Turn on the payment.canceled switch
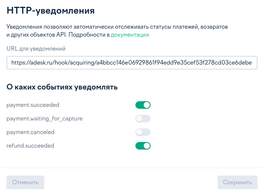264x196 pixels. tap(143, 132)
